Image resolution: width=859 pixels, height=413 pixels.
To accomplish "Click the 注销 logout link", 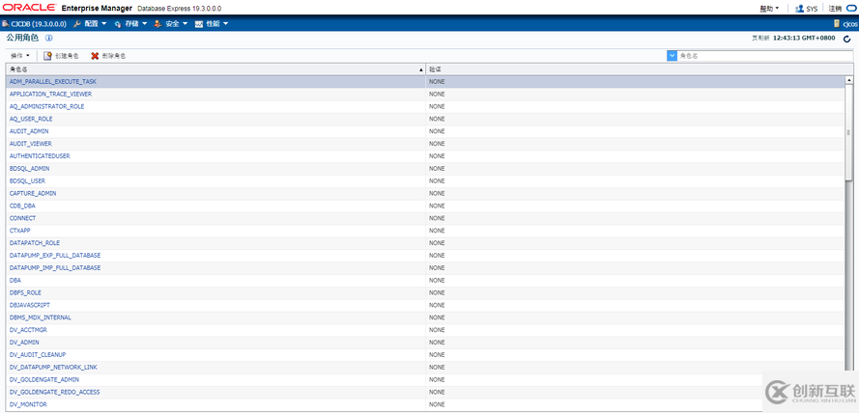I will [x=835, y=9].
